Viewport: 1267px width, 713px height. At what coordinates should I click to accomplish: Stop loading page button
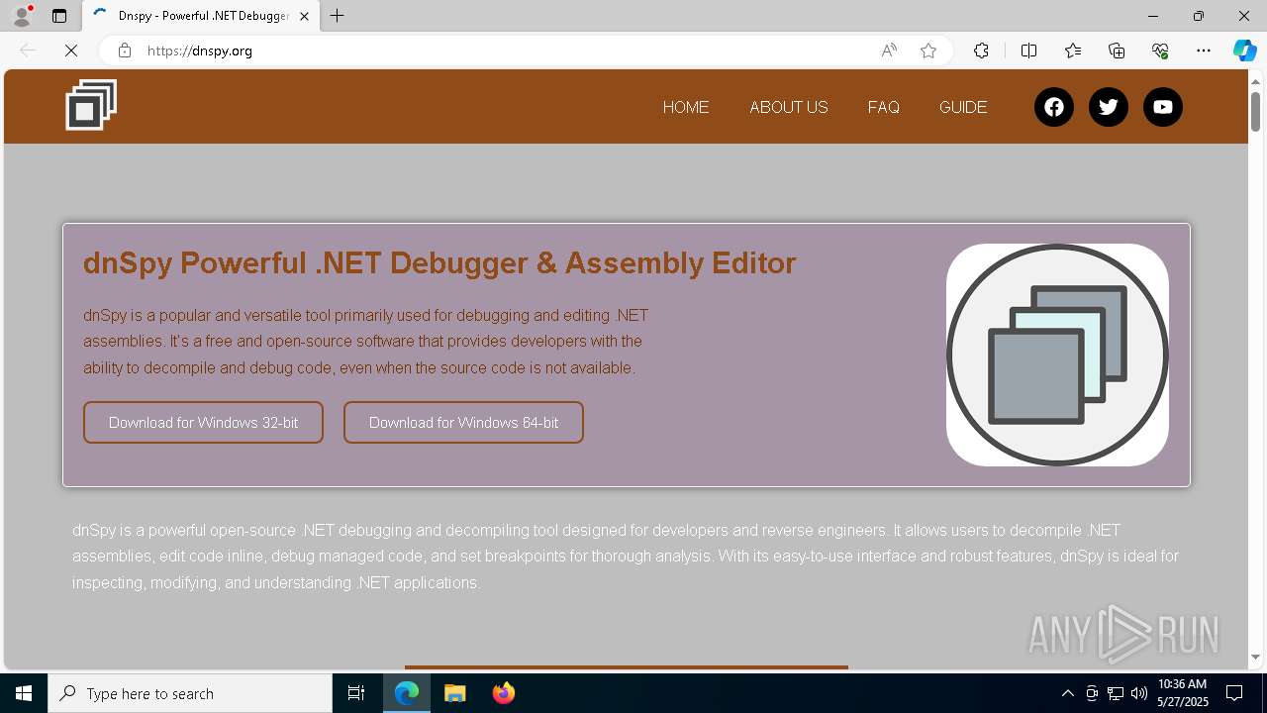(71, 51)
